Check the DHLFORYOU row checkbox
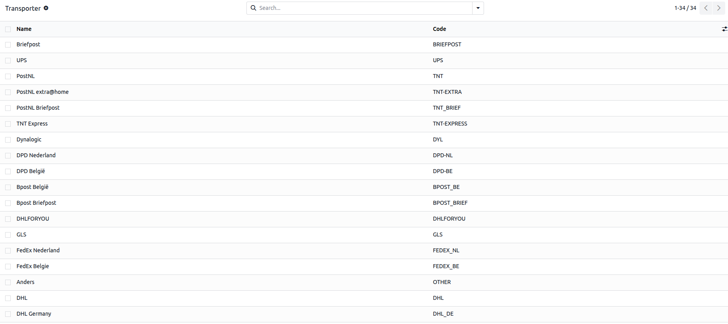Viewport: 728px width, 324px height. click(x=8, y=219)
